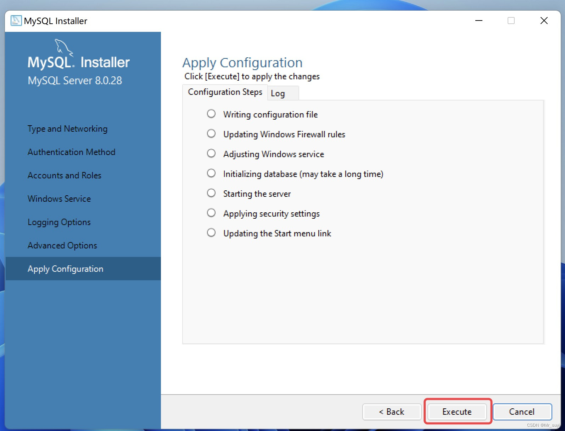Open the Authentication Method step

pyautogui.click(x=71, y=152)
